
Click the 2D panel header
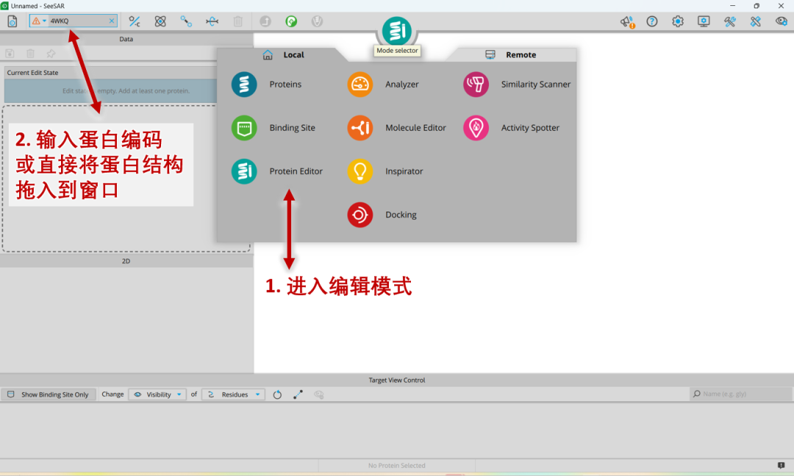click(126, 261)
